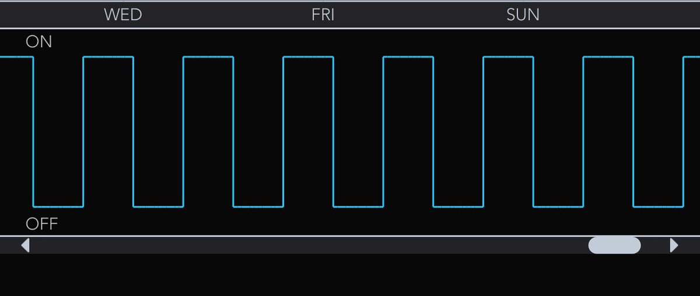Click the left scroll arrow

tap(25, 245)
